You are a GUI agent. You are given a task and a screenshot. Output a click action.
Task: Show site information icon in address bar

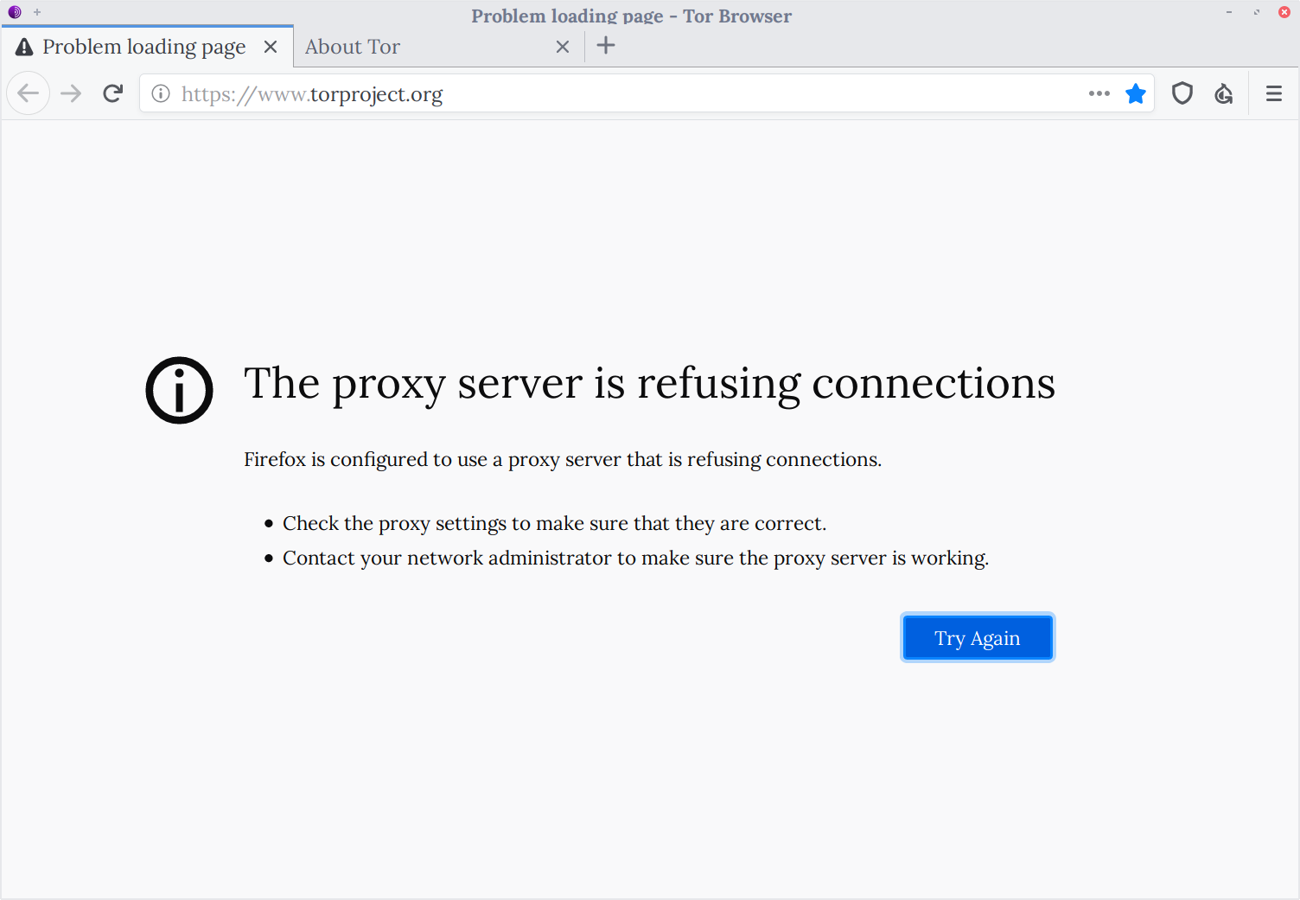[x=161, y=93]
